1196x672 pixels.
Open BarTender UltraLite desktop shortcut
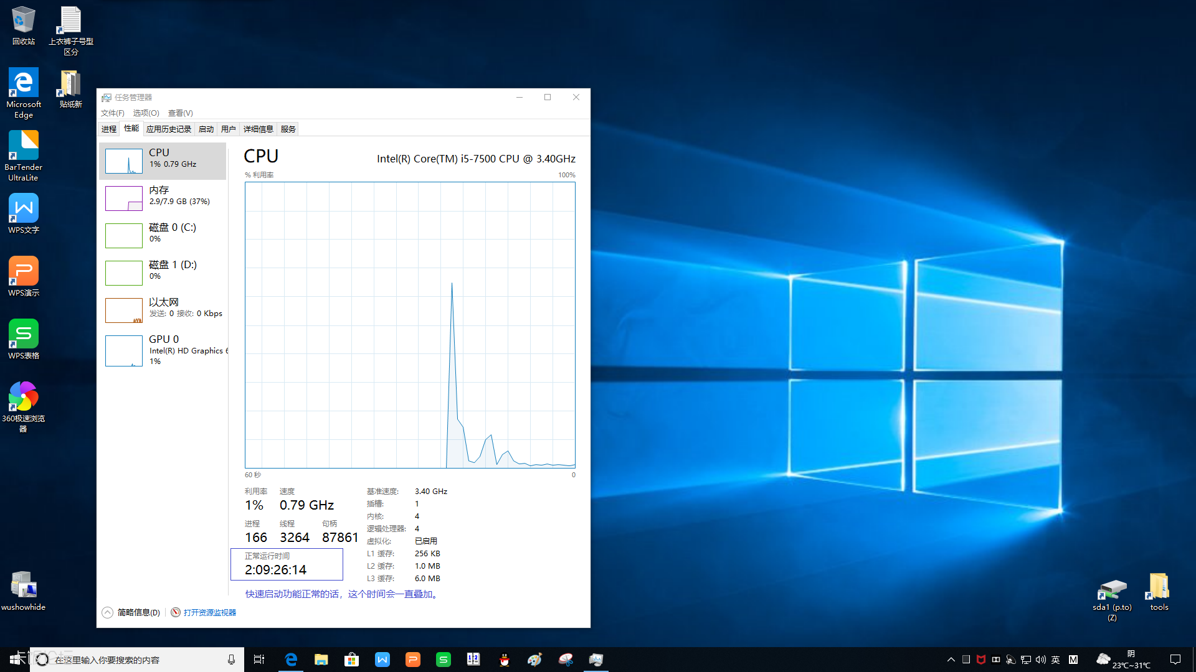(x=24, y=156)
